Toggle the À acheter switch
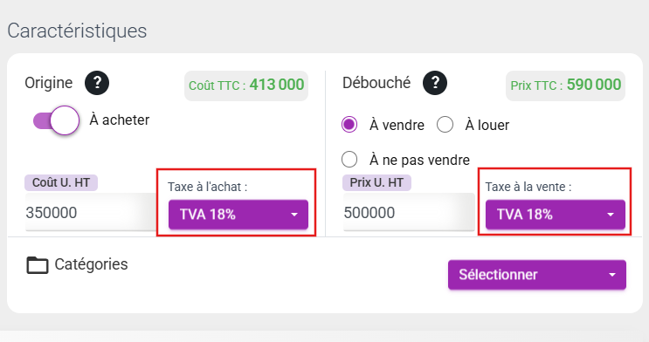649x342 pixels. [x=56, y=120]
